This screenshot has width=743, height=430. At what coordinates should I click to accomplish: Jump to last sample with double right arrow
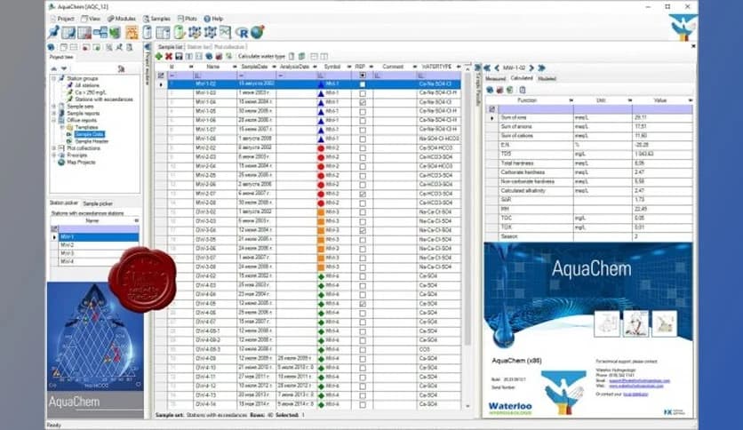(541, 68)
